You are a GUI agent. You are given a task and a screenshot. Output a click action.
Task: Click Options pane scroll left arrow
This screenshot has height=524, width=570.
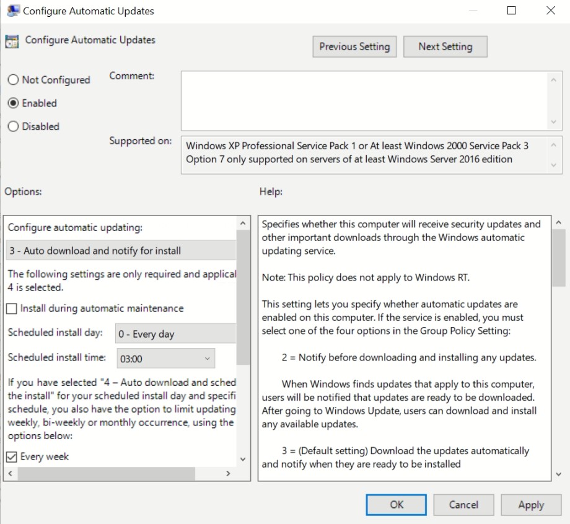pos(11,473)
